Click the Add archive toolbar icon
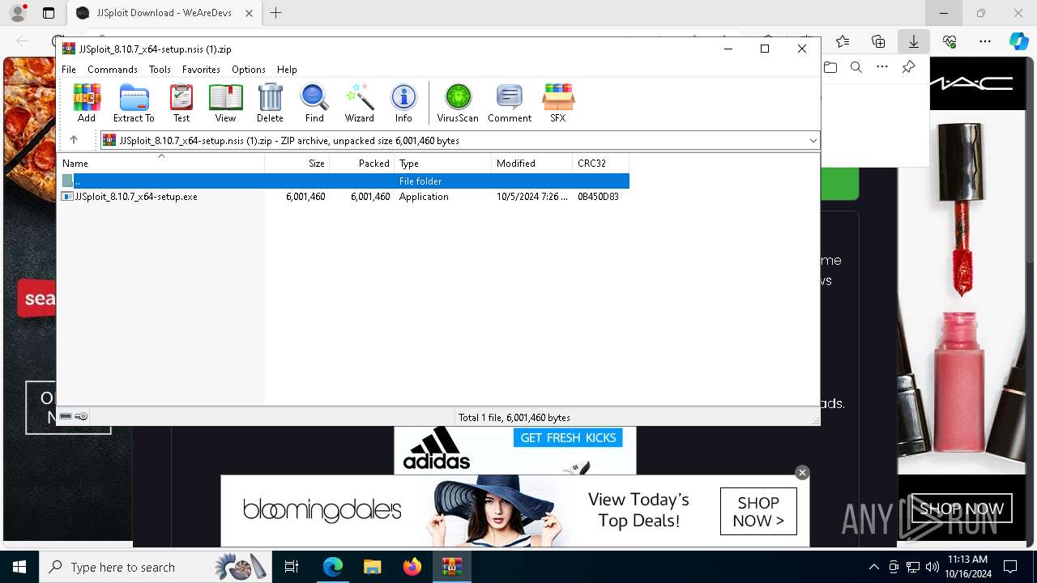Screen dimensions: 1037x583 click(87, 103)
